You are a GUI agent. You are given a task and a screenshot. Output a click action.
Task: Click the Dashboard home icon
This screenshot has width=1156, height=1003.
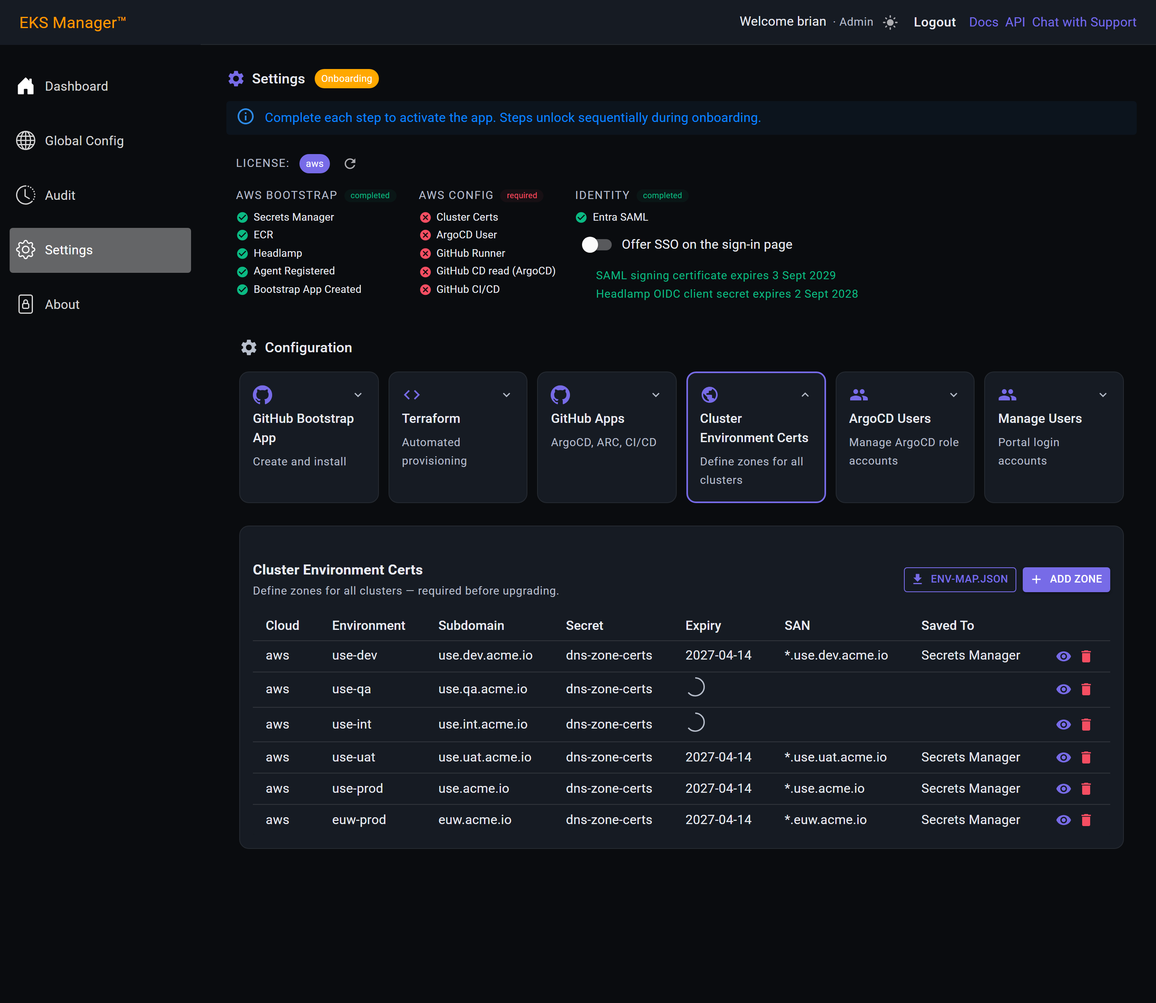[x=26, y=86]
